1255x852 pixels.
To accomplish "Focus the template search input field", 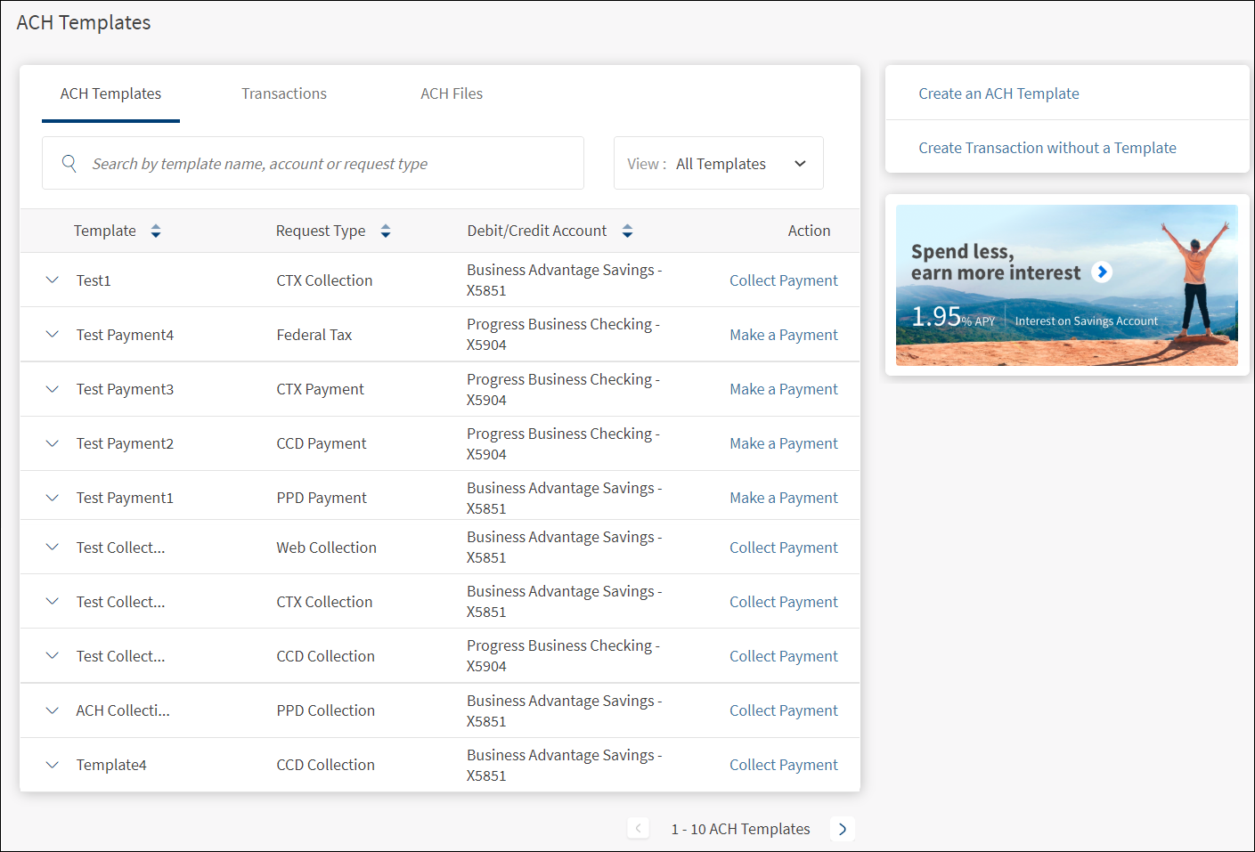I will coord(330,164).
